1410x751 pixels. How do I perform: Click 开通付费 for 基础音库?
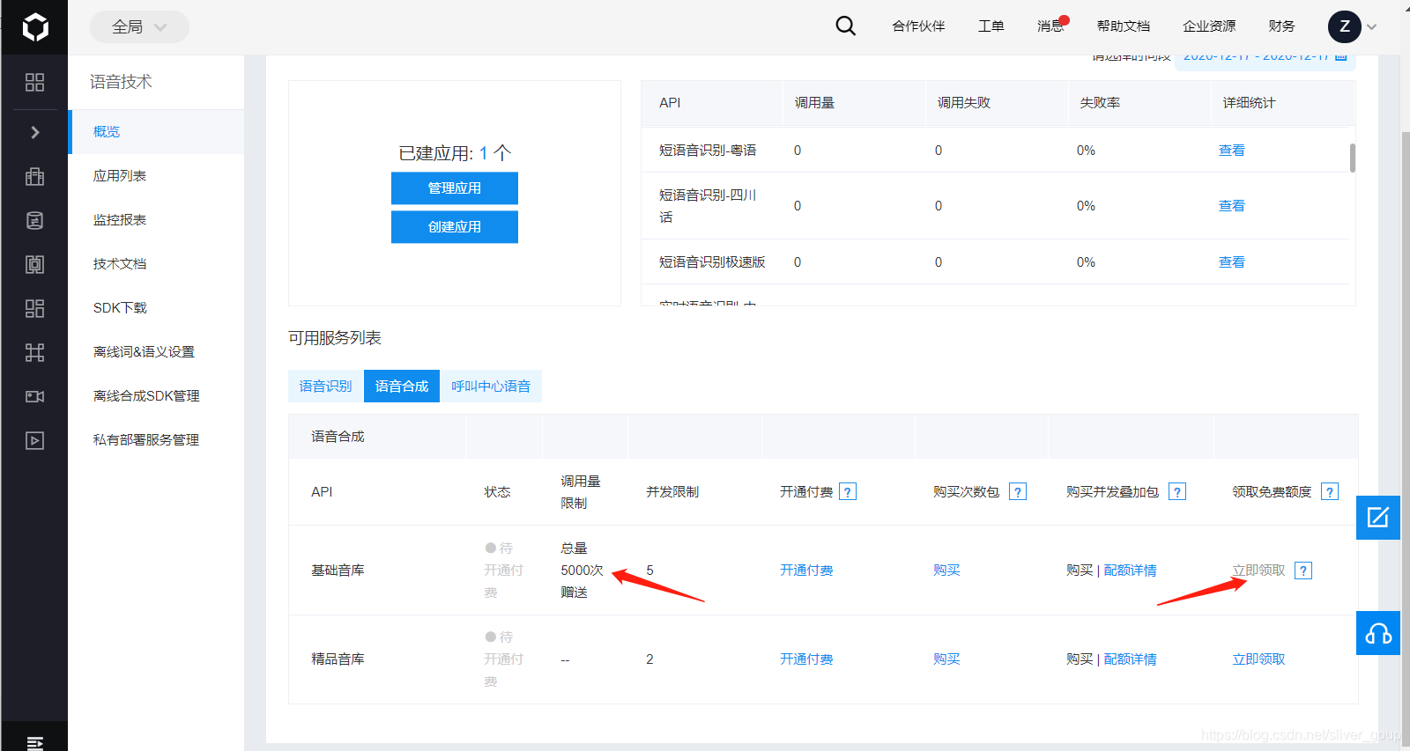pyautogui.click(x=806, y=571)
